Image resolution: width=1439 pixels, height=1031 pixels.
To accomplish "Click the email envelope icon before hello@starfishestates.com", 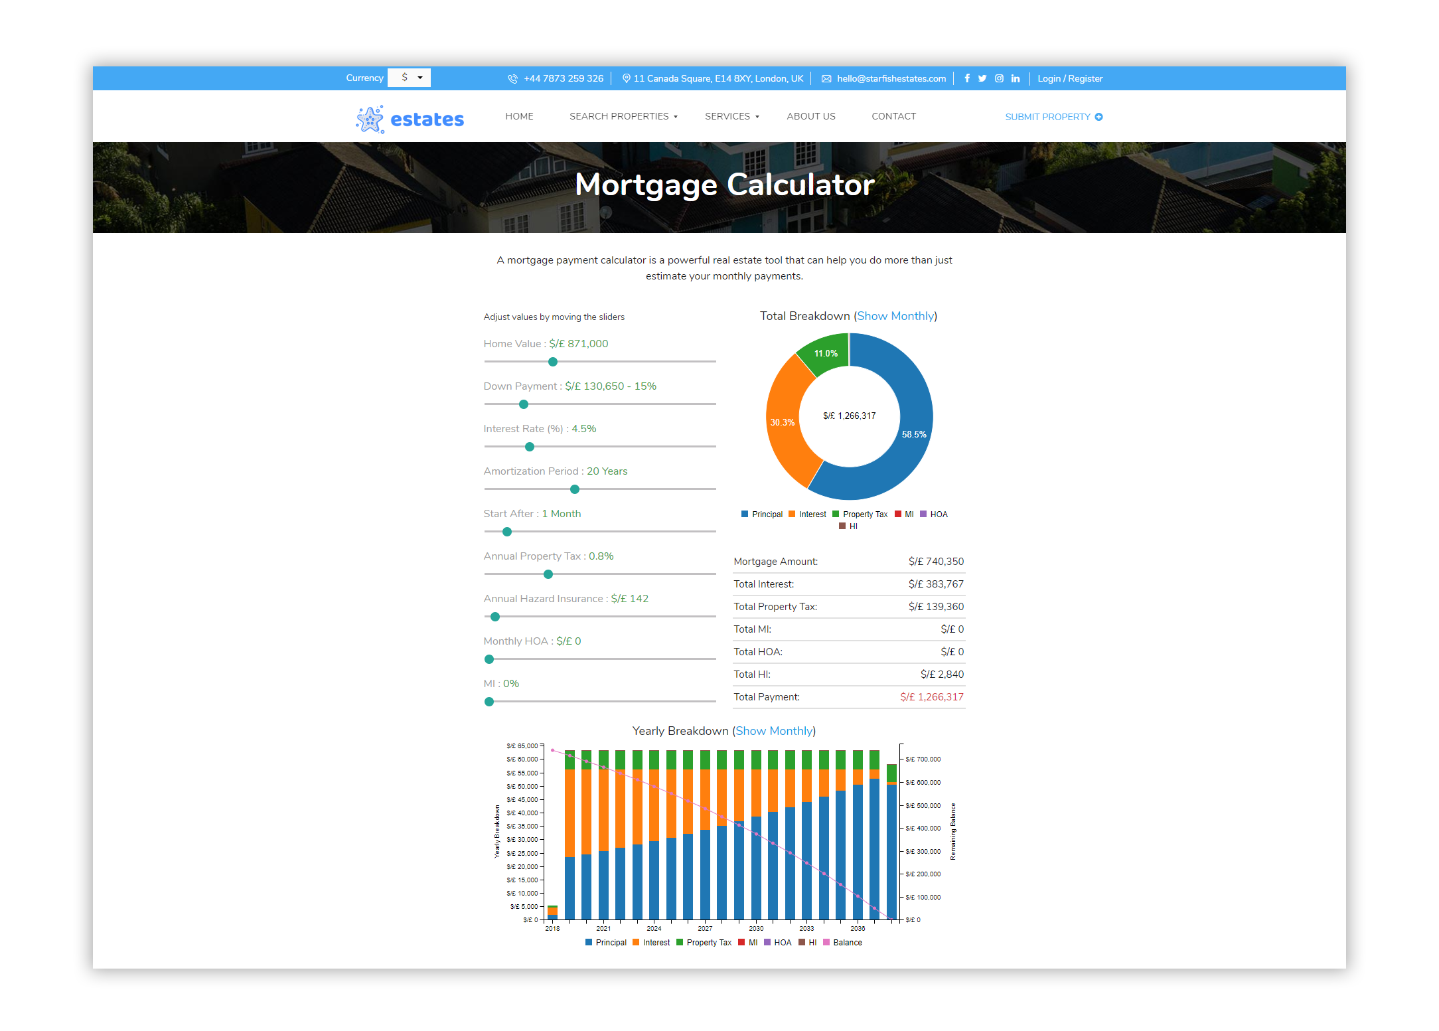I will point(826,78).
